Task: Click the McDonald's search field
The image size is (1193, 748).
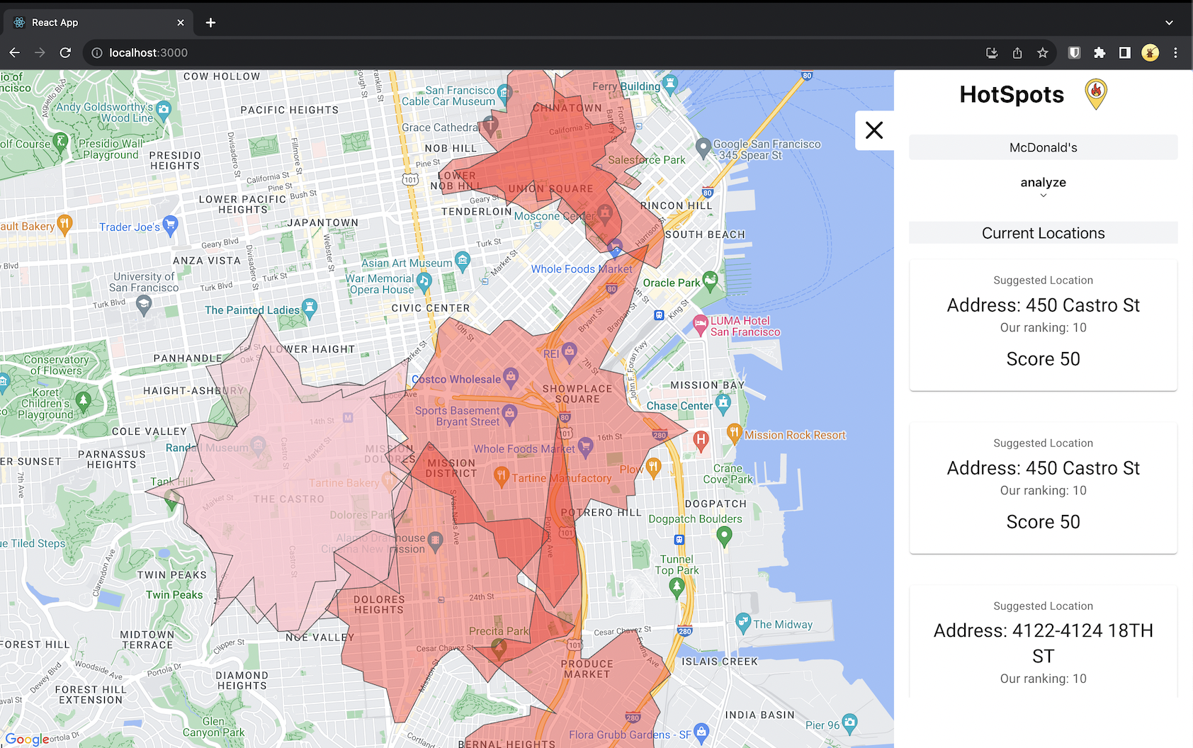Action: pyautogui.click(x=1043, y=147)
